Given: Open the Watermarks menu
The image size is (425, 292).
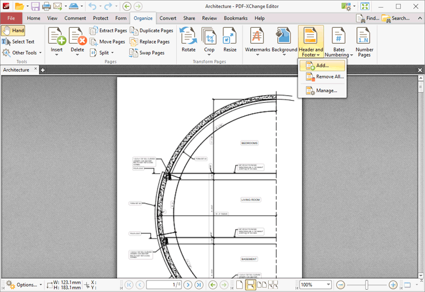Looking at the screenshot, I should click(257, 41).
